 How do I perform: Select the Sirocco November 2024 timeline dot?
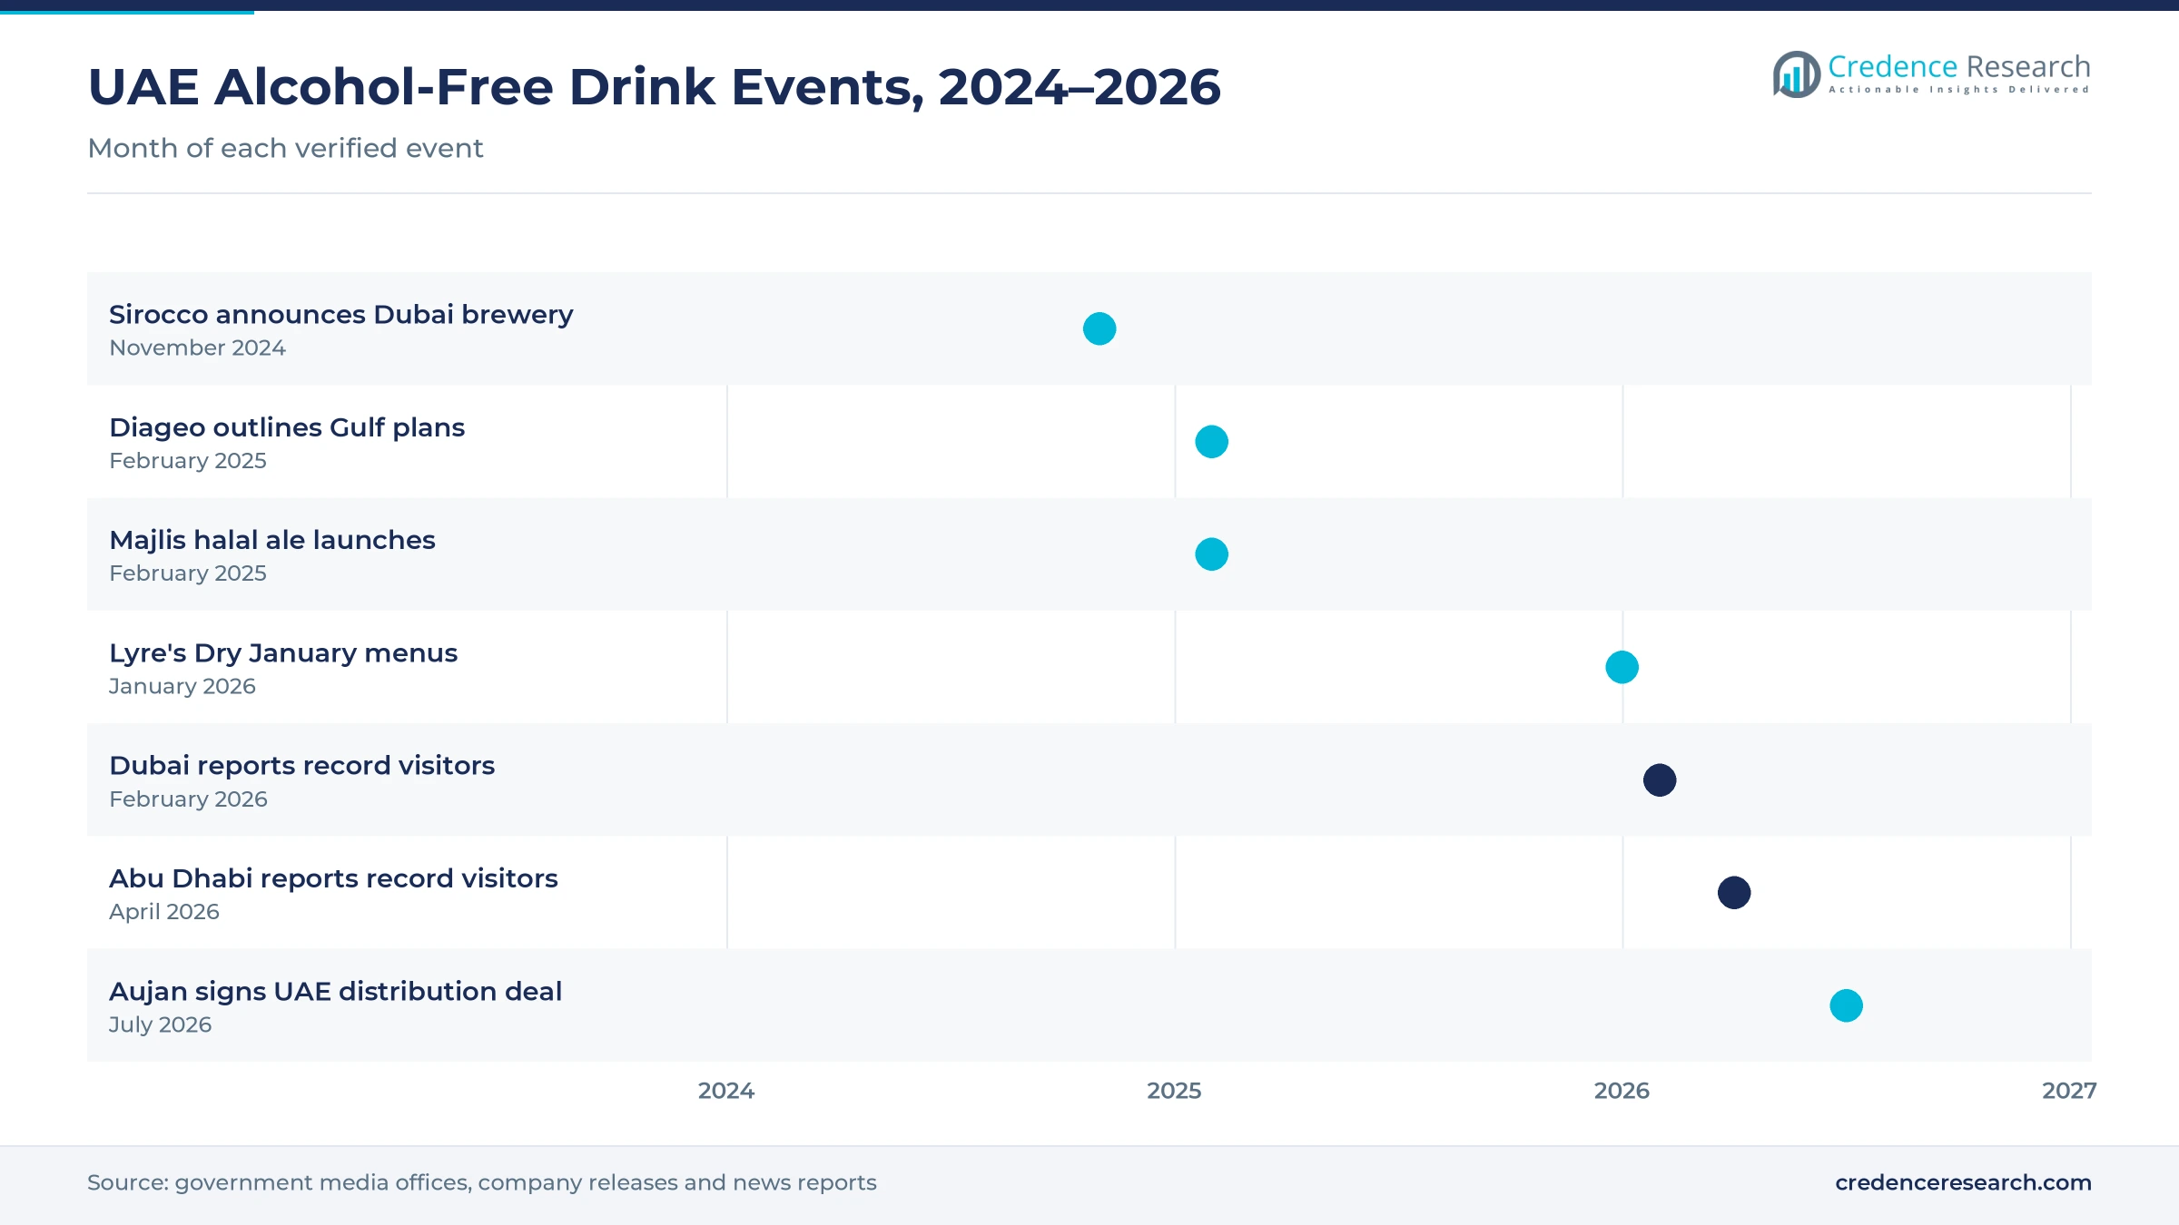click(x=1099, y=328)
